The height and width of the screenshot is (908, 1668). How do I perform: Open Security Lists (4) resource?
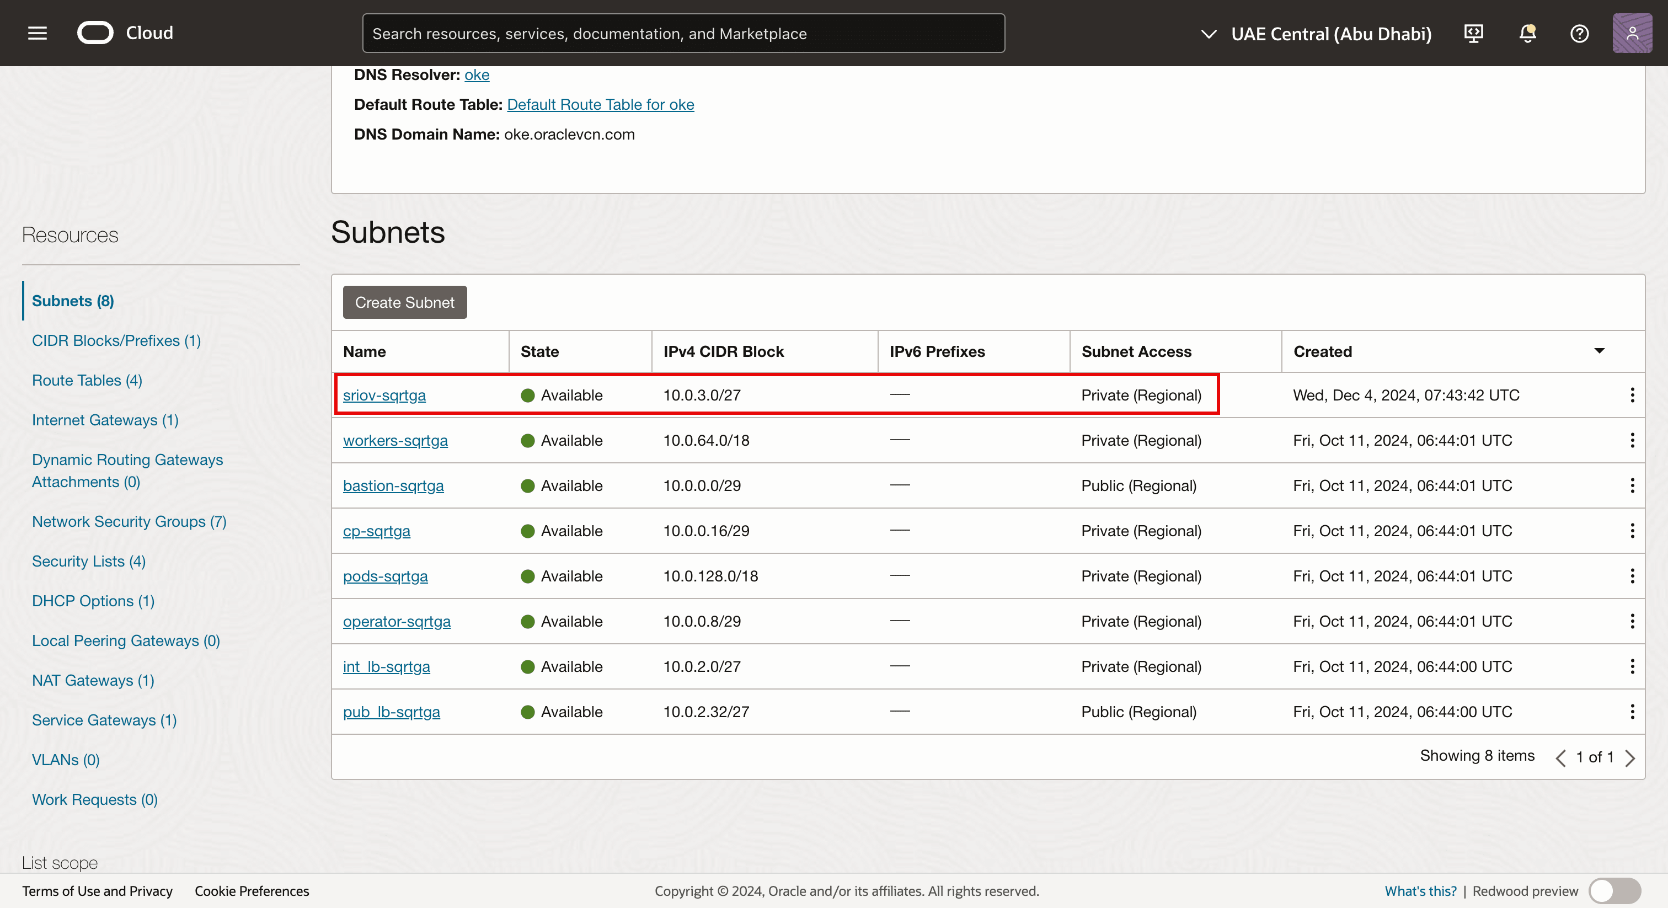pyautogui.click(x=89, y=561)
